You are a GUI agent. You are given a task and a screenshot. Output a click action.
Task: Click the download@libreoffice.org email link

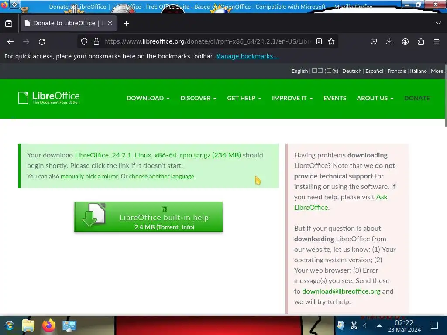(341, 291)
